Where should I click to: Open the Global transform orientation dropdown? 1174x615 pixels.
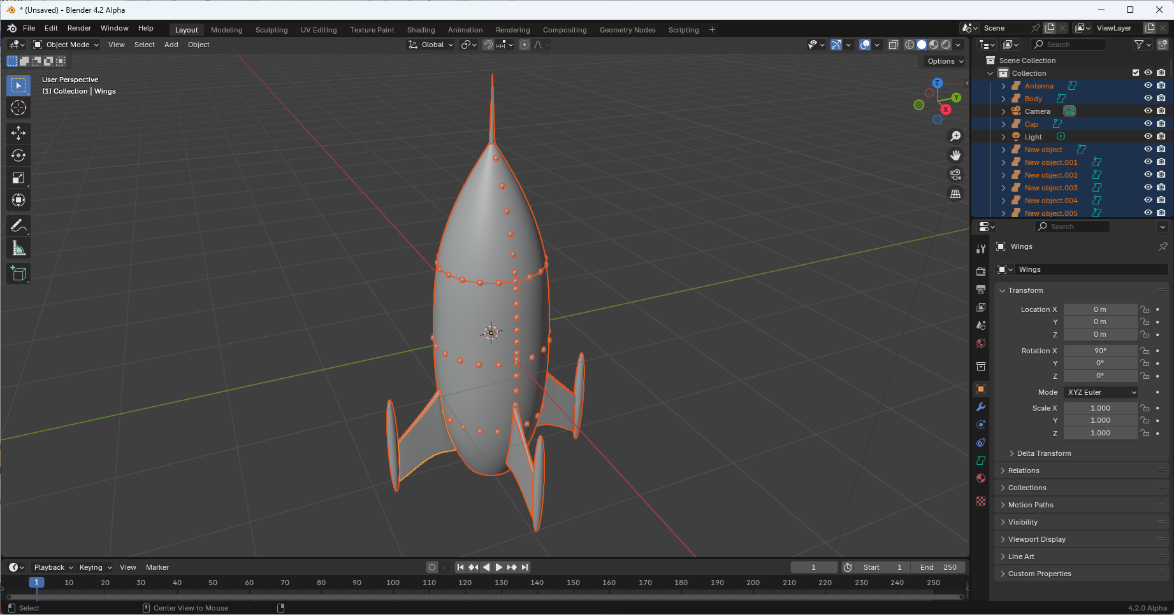point(431,45)
